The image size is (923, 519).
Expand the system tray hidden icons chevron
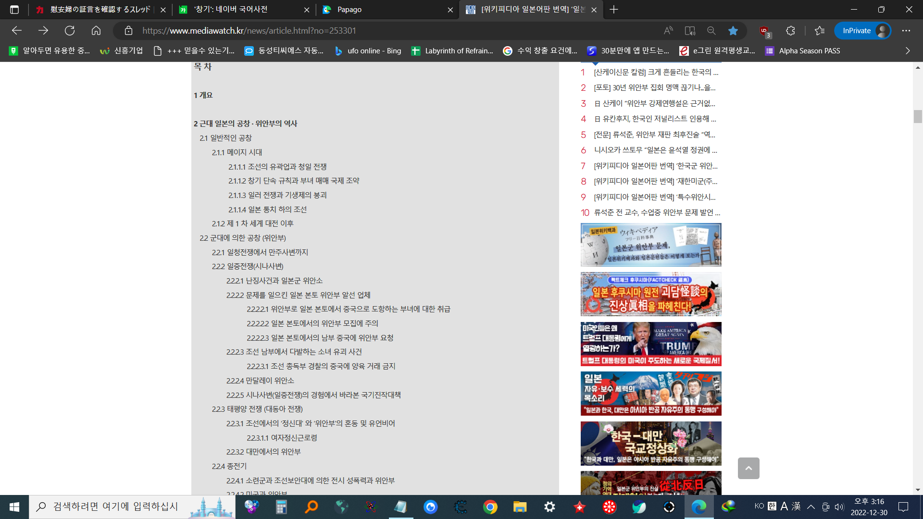point(811,507)
